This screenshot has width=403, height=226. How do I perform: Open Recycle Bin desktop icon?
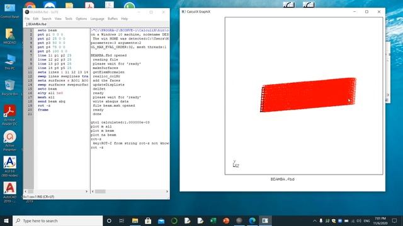click(x=10, y=87)
